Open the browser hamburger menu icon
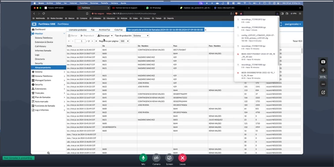The width and height of the screenshot is (334, 167). [300, 14]
